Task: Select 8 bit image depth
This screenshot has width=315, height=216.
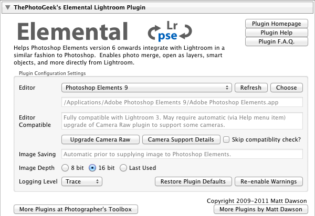Action: (66, 168)
